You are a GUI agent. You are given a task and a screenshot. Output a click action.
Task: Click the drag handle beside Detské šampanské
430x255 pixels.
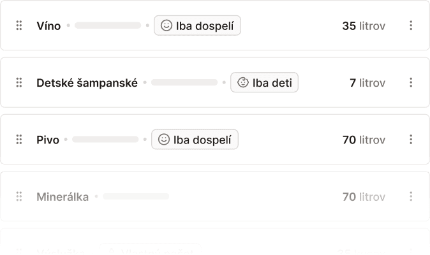click(19, 82)
